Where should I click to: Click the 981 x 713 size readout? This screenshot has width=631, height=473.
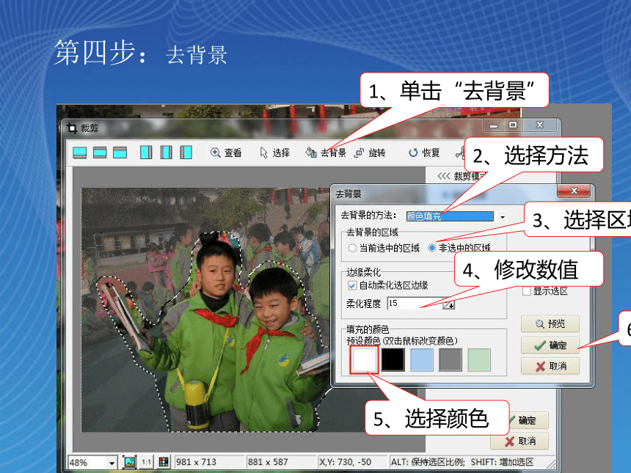coord(196,462)
